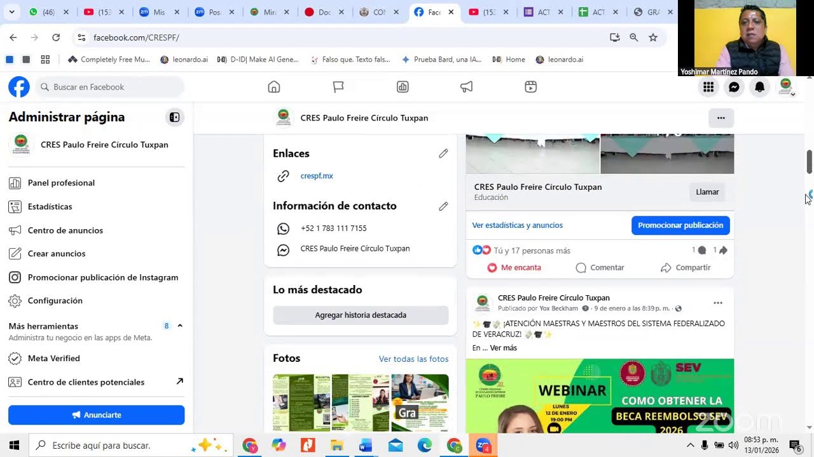Open Estadísticas in the sidebar
The height and width of the screenshot is (457, 814).
97,206
